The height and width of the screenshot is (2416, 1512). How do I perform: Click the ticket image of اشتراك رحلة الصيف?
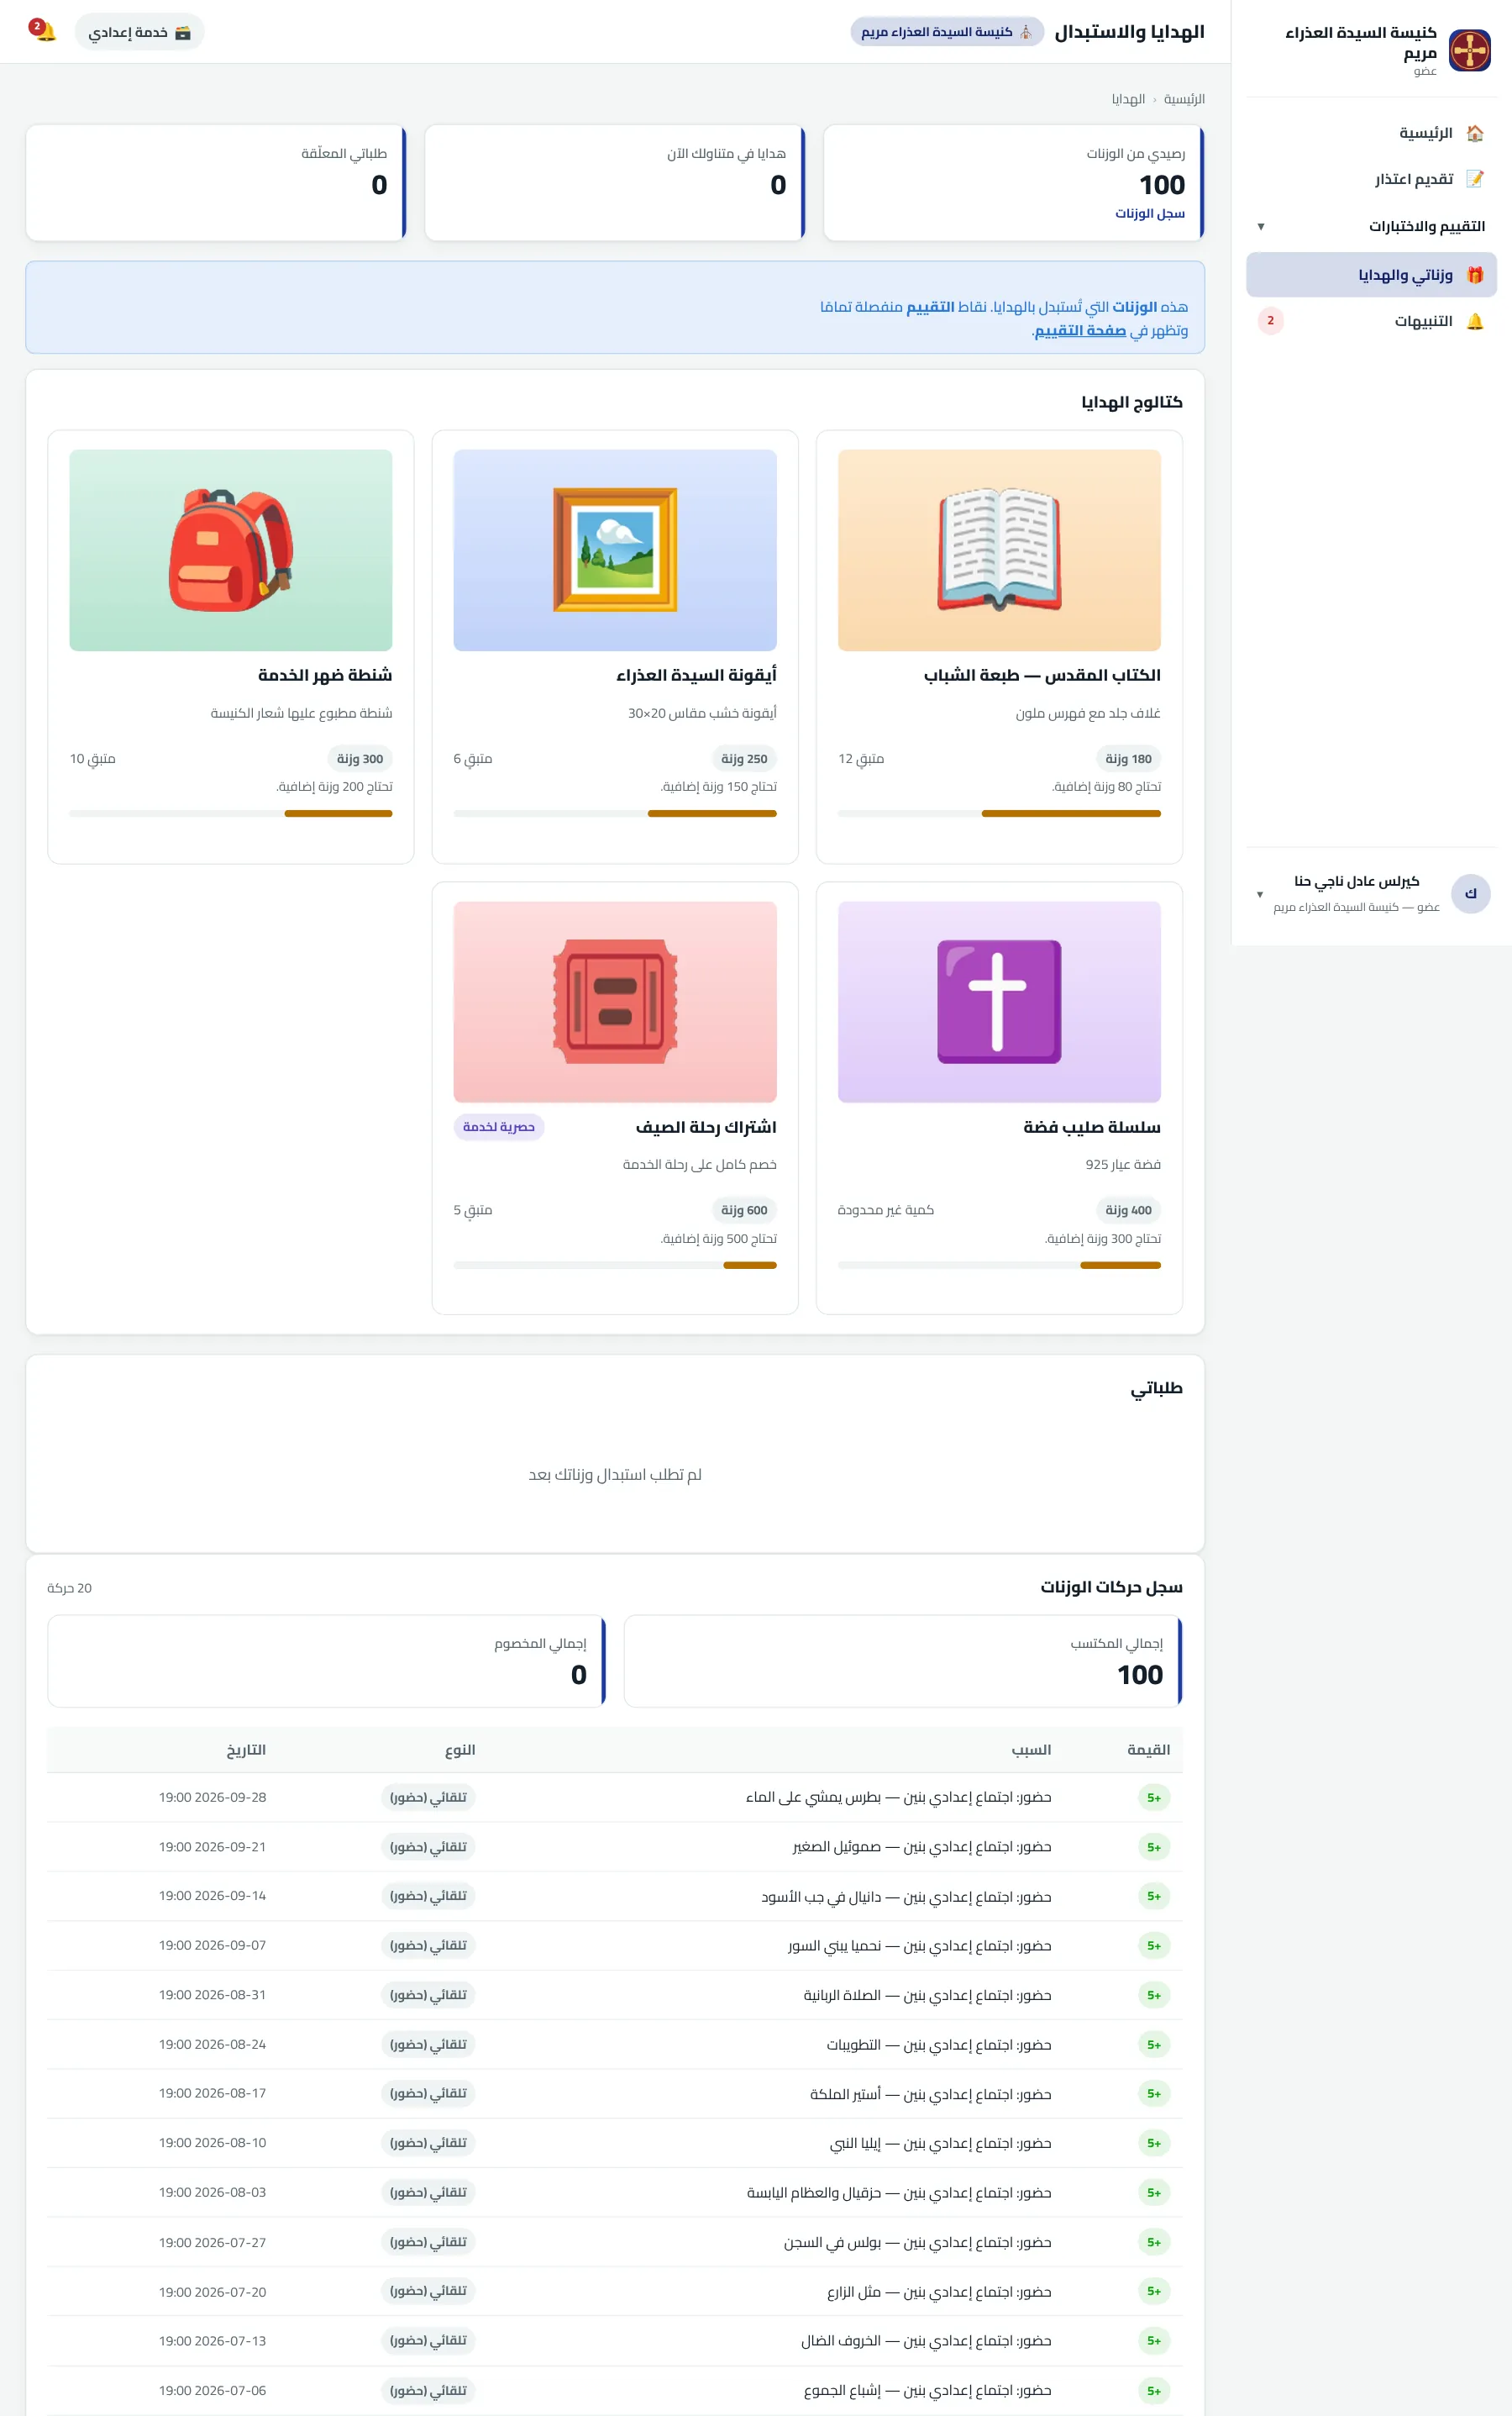coord(615,1002)
